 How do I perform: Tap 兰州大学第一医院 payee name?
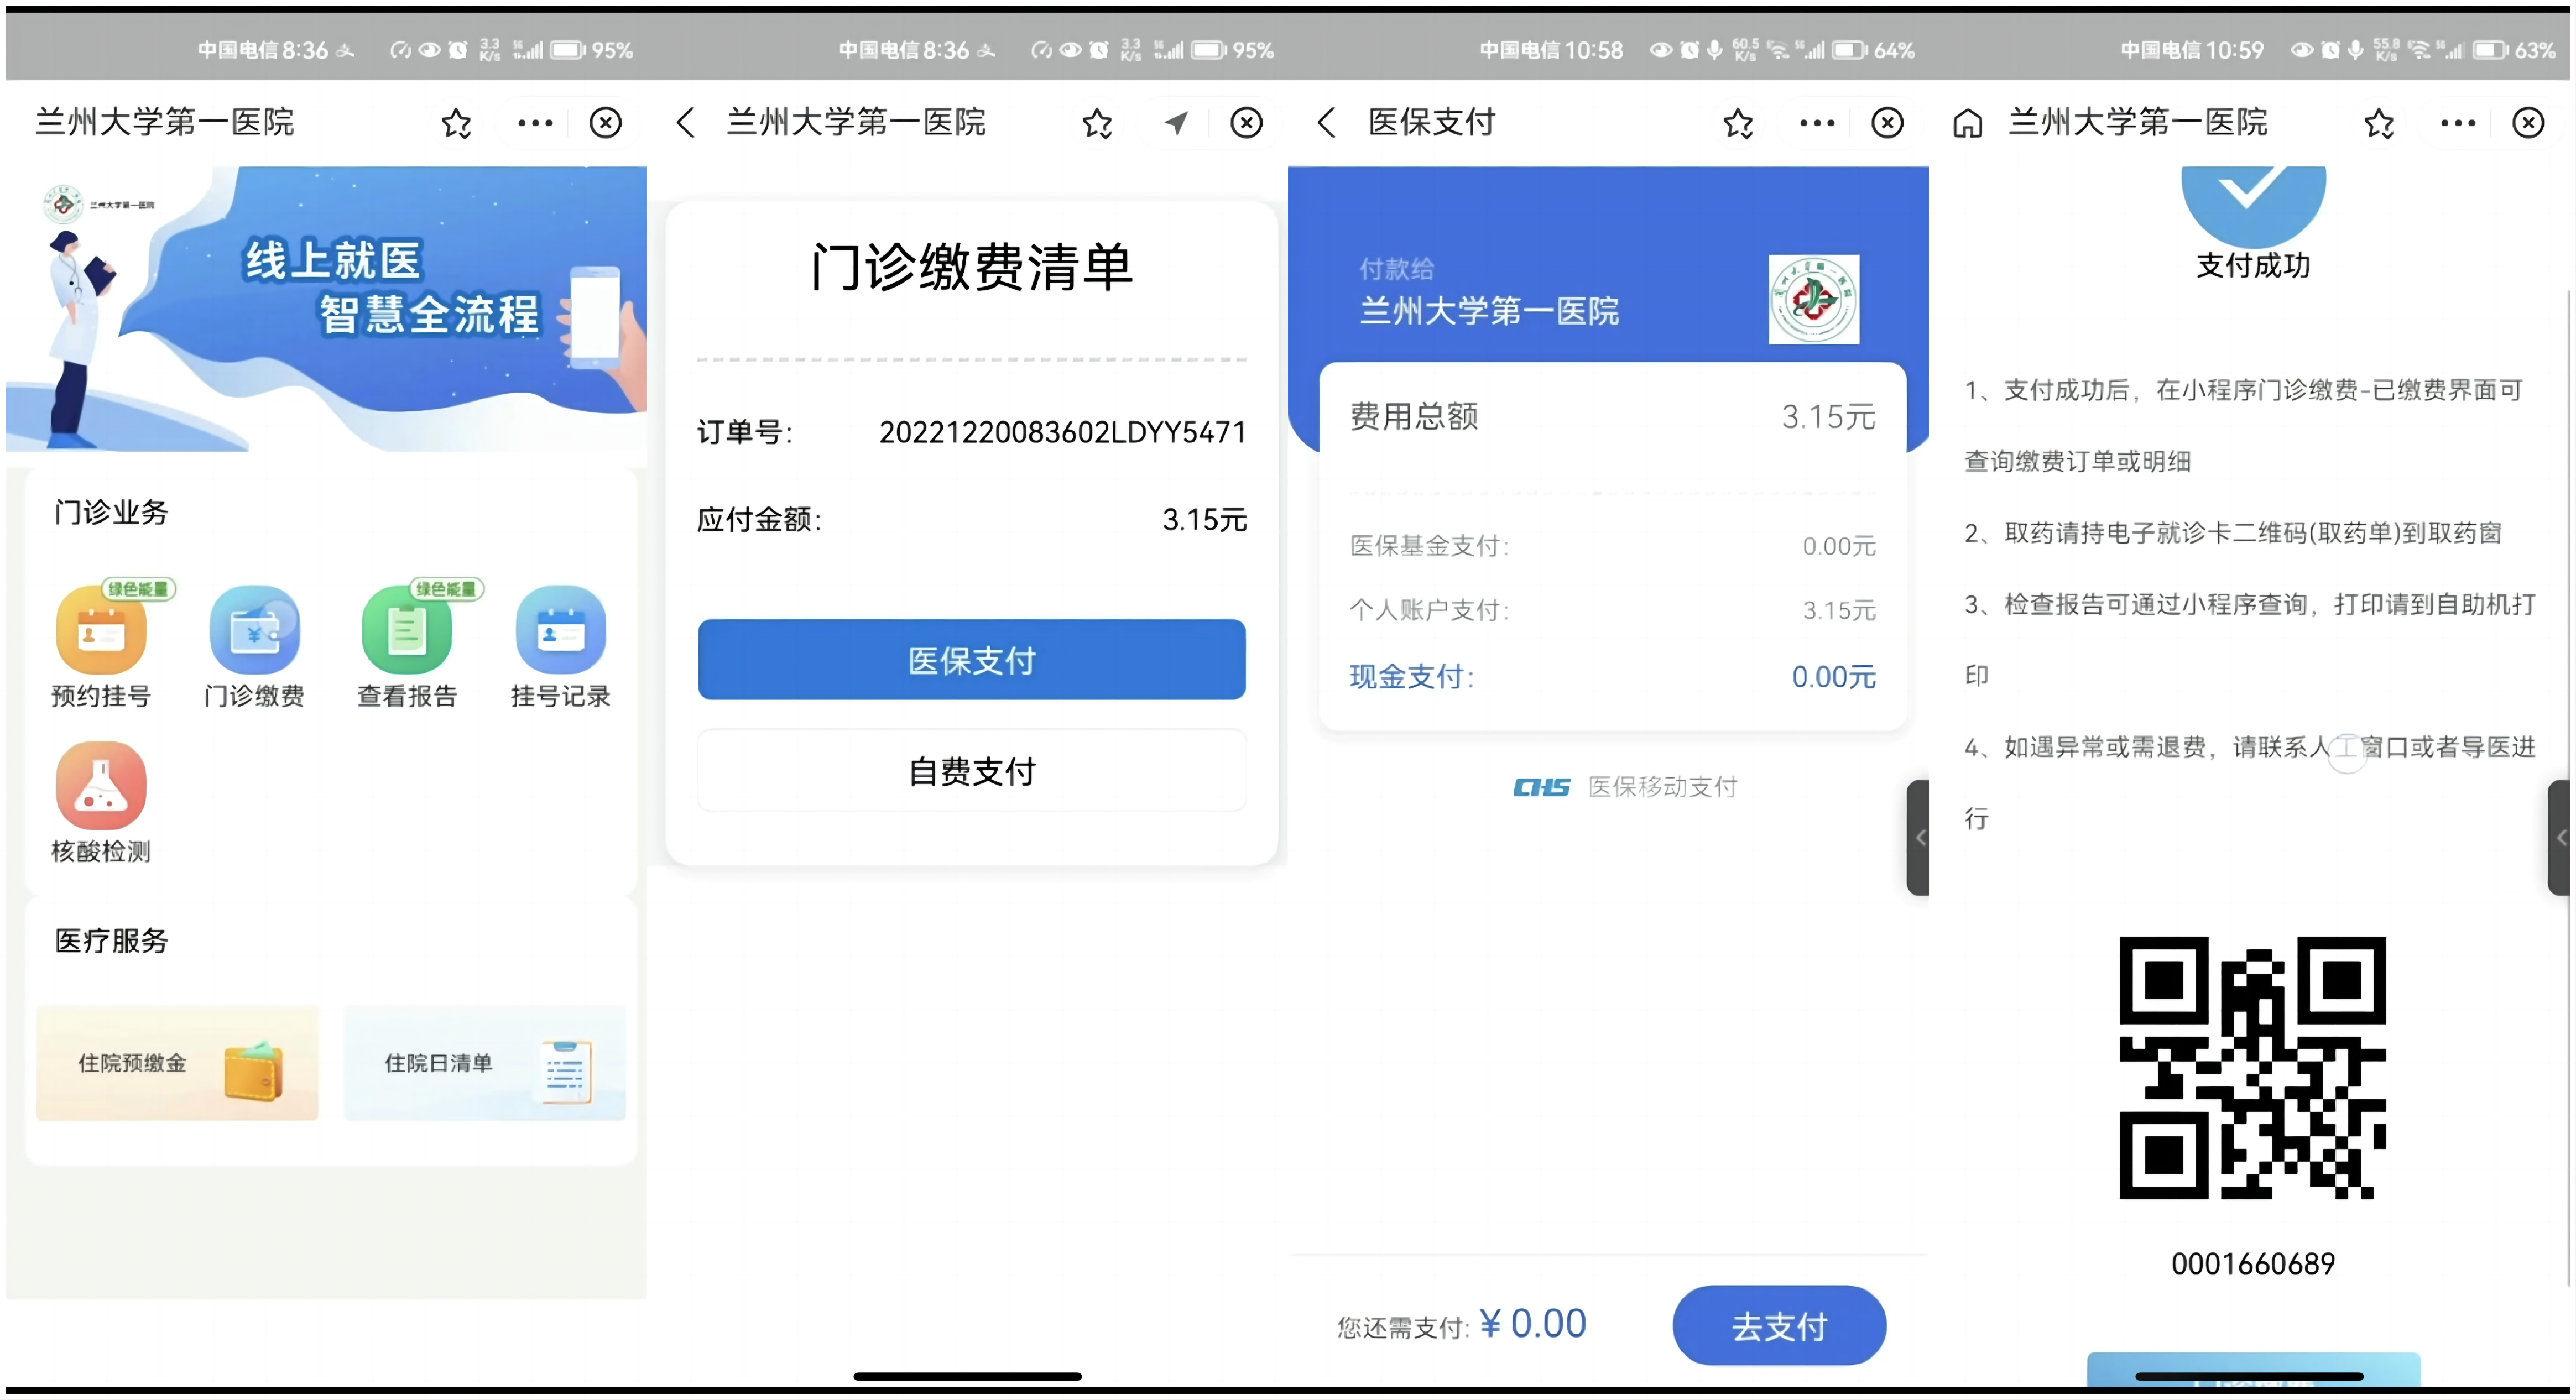1489,312
